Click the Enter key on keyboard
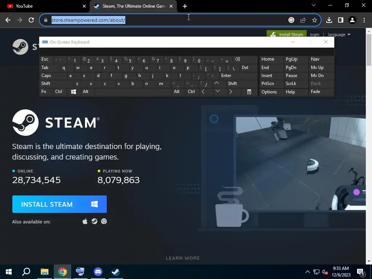 [x=238, y=76]
